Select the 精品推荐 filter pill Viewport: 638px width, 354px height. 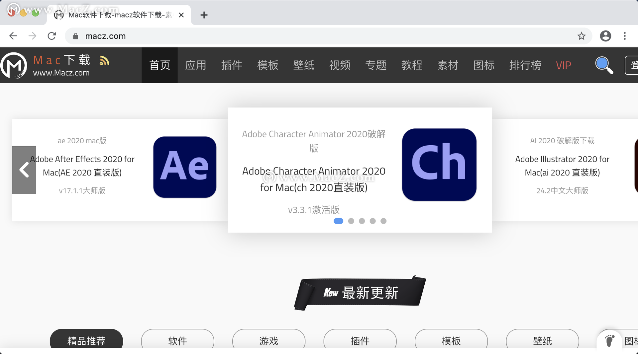pos(86,339)
